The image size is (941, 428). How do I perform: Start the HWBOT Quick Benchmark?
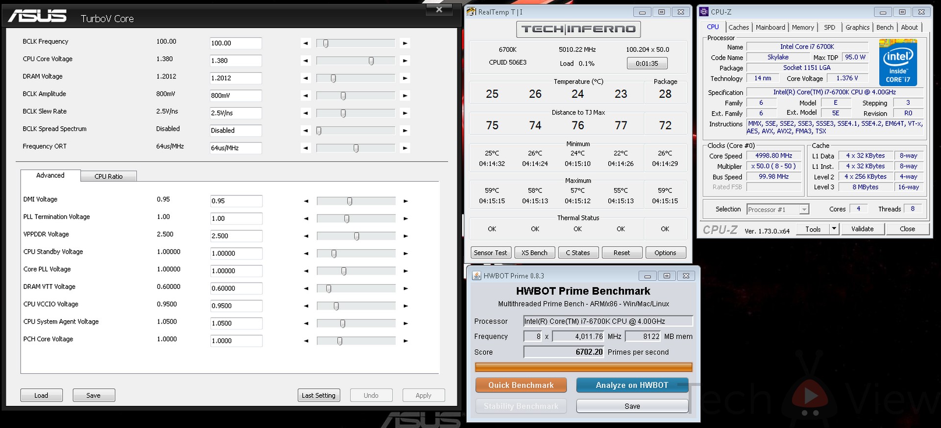(521, 385)
